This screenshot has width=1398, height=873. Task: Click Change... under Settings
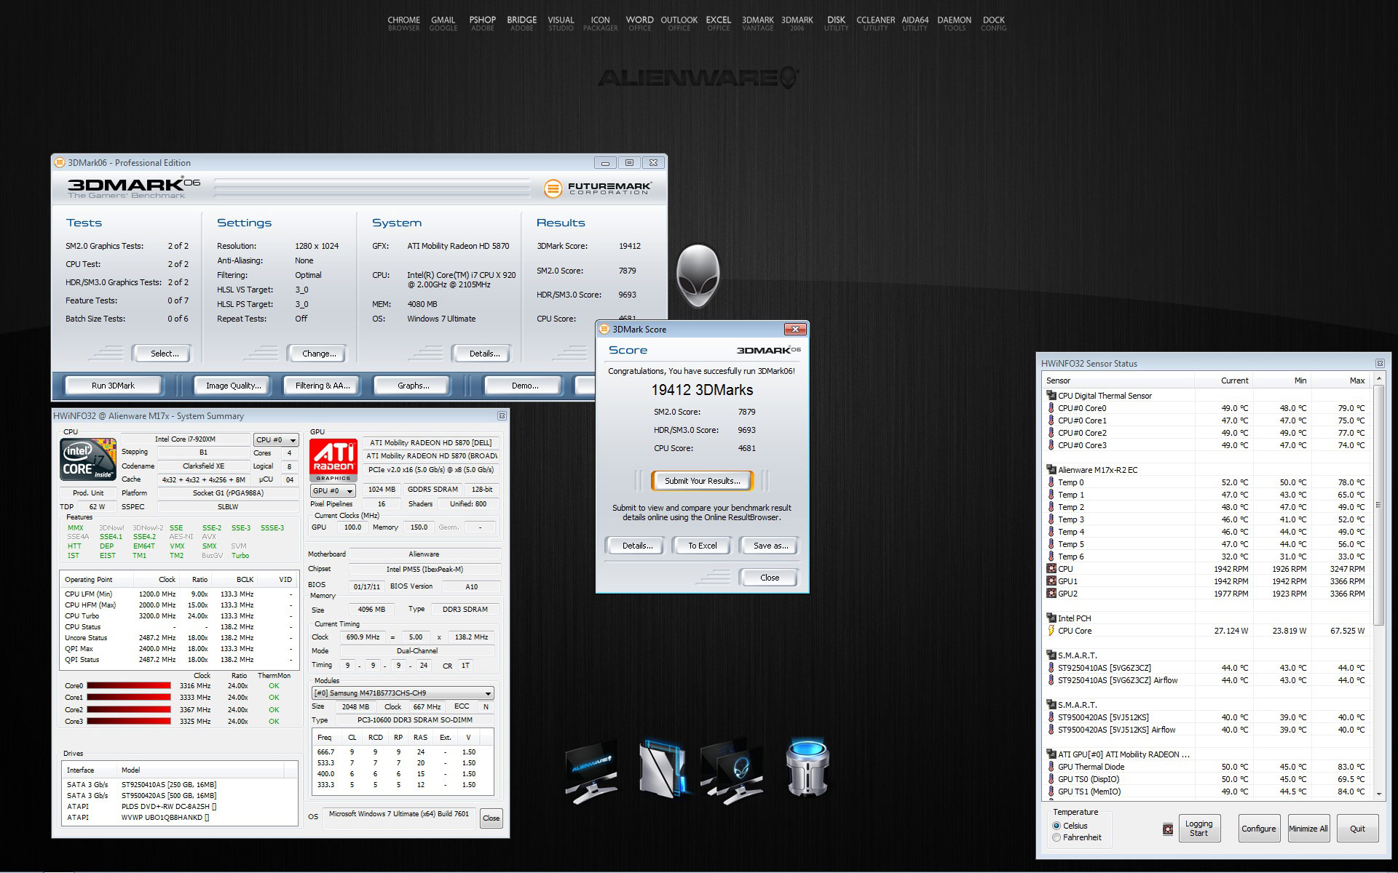317,354
